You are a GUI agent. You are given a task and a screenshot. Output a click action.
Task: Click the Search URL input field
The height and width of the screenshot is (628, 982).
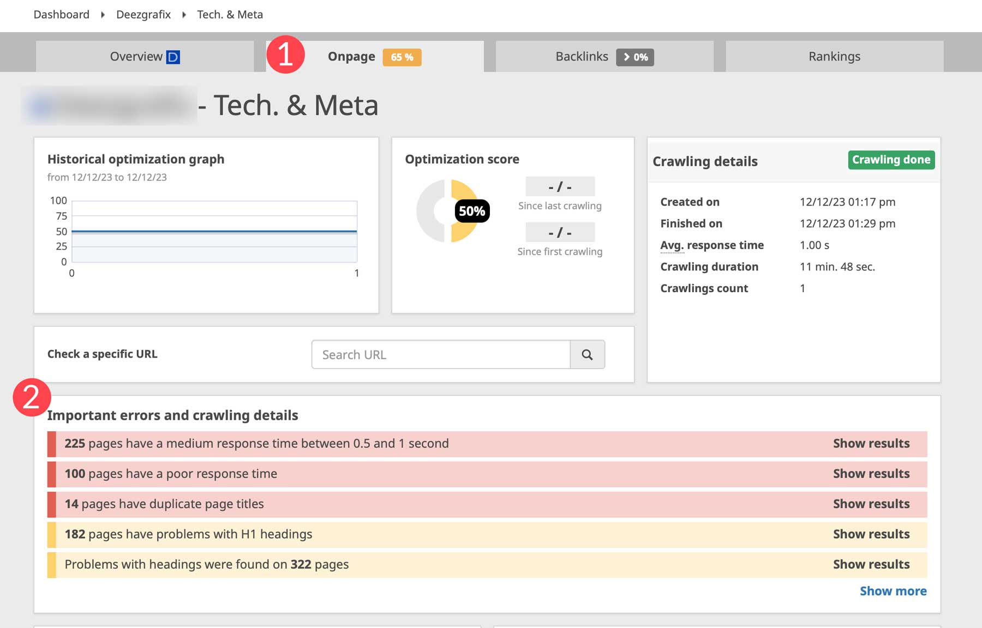click(441, 354)
